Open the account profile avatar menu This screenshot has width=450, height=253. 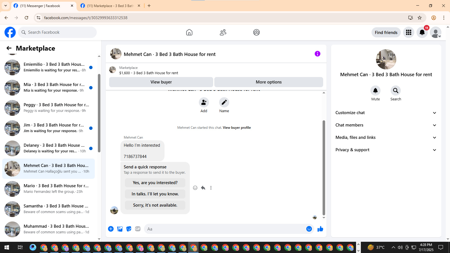(436, 32)
